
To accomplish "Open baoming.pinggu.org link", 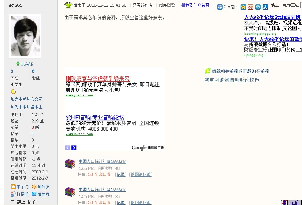I will [260, 33].
